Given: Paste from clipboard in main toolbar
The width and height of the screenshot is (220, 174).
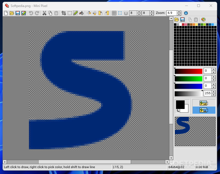Looking at the screenshot, I should (x=56, y=13).
